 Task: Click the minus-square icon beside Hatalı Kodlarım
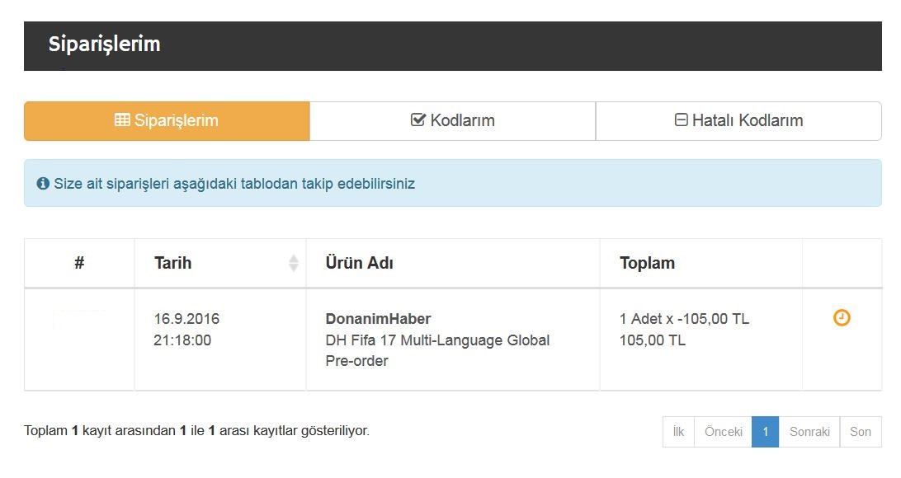tap(682, 120)
